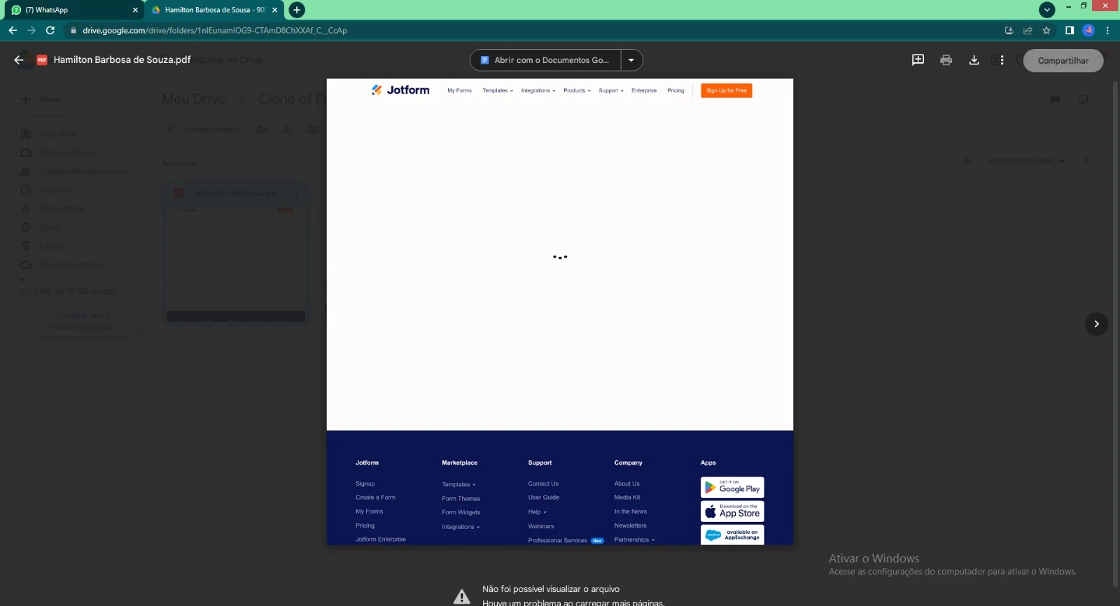
Task: Print the PDF with the printer icon
Action: (946, 60)
